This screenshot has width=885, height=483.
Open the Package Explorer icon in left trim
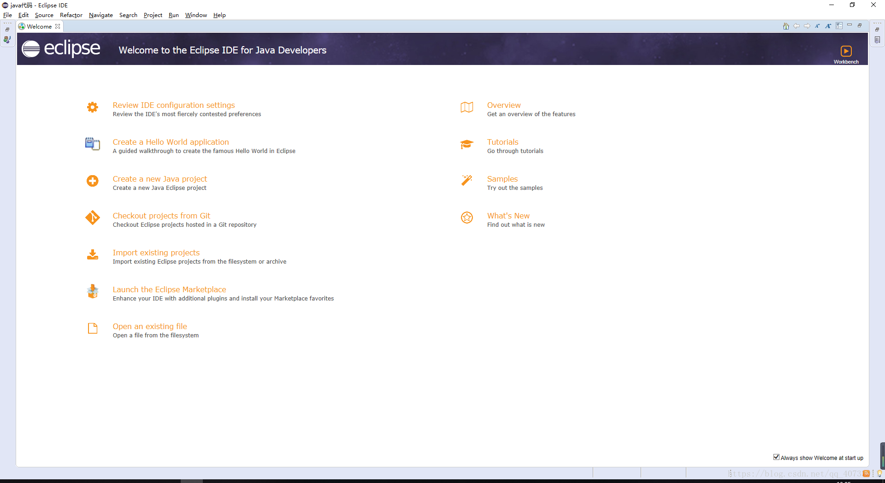[7, 40]
